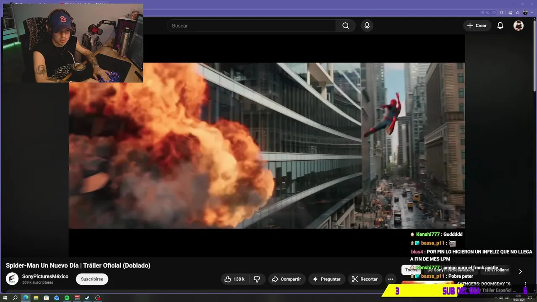
Task: Open the Mail app in the taskbar
Action: click(x=57, y=298)
